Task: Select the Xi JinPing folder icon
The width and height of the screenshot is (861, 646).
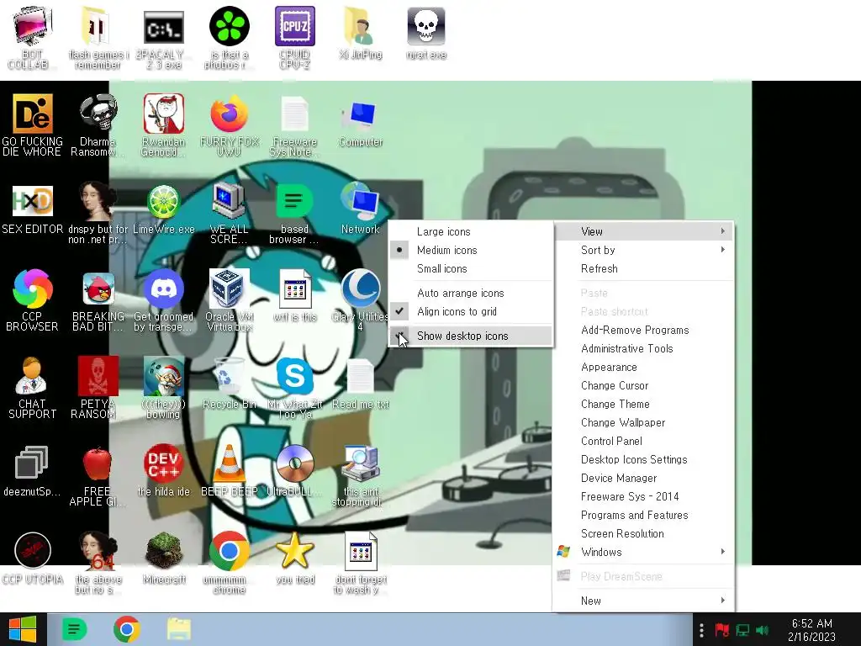Action: [360, 26]
